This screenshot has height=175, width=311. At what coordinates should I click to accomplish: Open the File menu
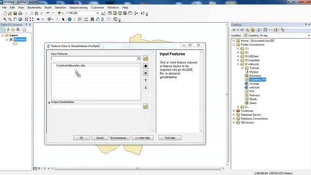[4, 8]
